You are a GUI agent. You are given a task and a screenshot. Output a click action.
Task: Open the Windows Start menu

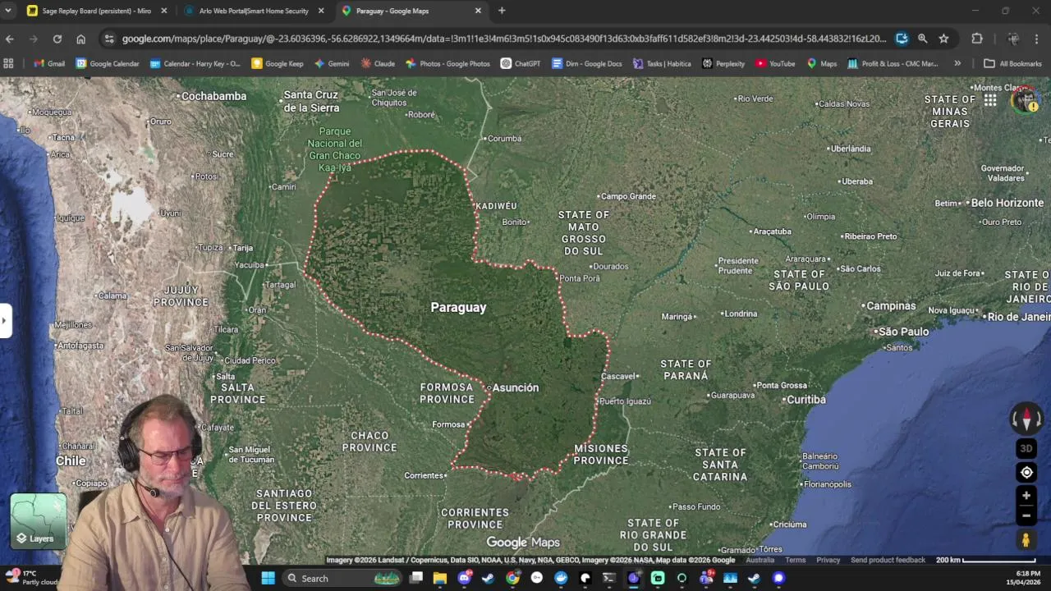click(x=268, y=578)
